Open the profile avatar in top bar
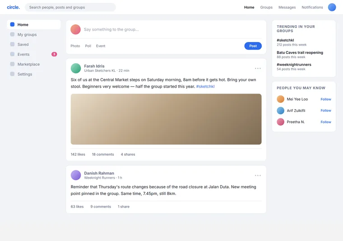343x241 pixels. coord(332,7)
